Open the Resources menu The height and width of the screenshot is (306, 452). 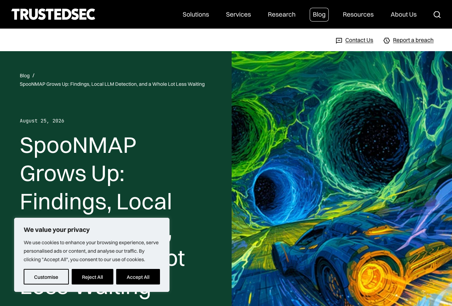coord(358,14)
